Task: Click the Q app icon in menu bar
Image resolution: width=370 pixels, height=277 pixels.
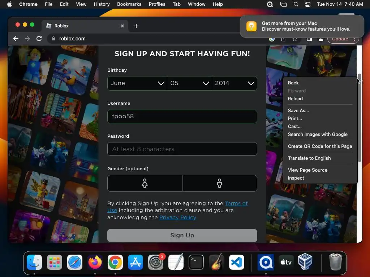Action: coord(270,4)
